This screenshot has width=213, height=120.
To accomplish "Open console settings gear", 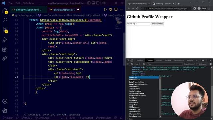I will [x=211, y=64].
